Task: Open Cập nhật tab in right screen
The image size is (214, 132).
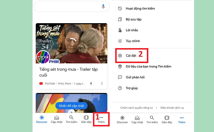Action: (137, 119)
